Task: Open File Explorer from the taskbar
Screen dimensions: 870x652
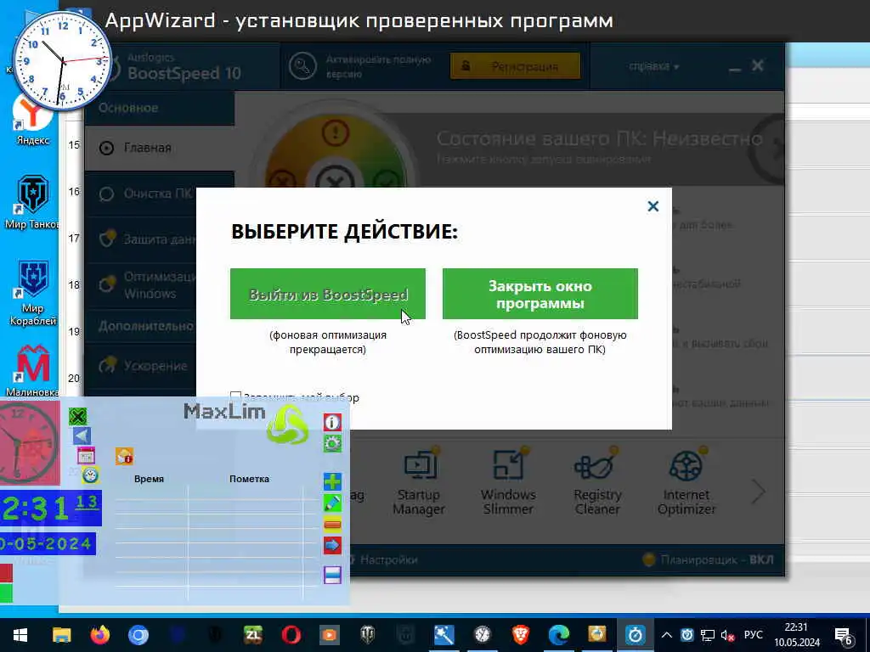Action: 61,635
